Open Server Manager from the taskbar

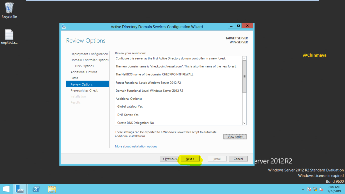[20, 189]
